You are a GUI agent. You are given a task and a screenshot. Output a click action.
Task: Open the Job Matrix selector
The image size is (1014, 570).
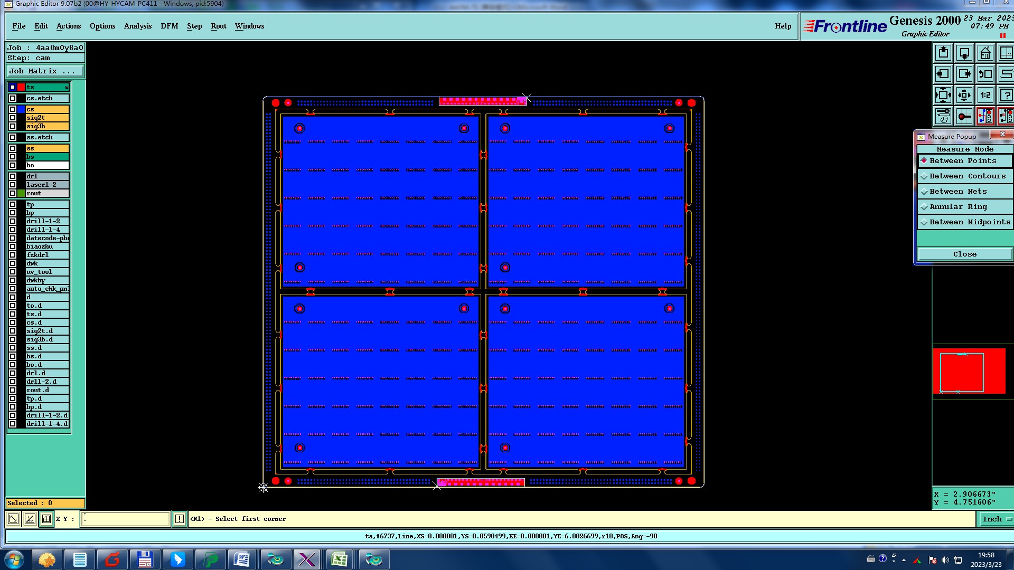45,71
